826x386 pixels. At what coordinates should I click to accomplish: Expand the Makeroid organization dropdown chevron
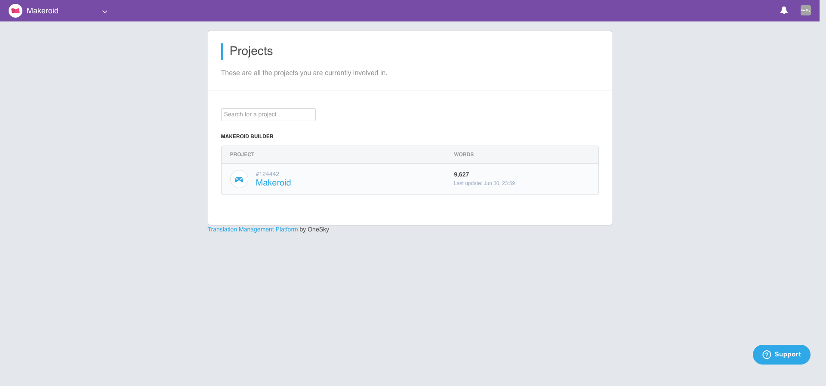click(x=105, y=12)
